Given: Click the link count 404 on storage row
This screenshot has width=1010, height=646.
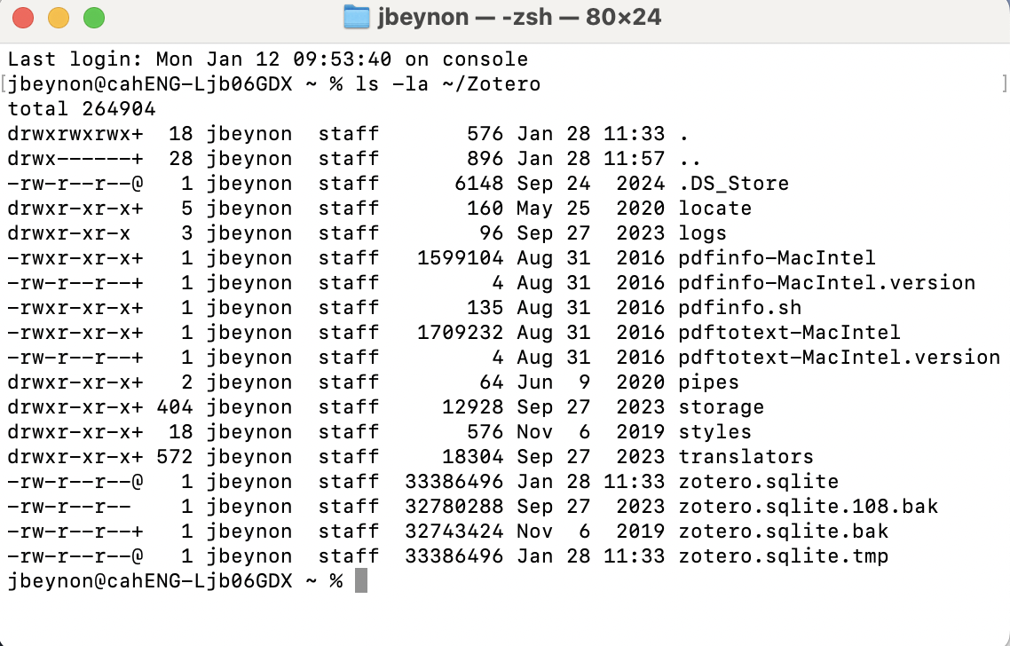Looking at the screenshot, I should (175, 407).
